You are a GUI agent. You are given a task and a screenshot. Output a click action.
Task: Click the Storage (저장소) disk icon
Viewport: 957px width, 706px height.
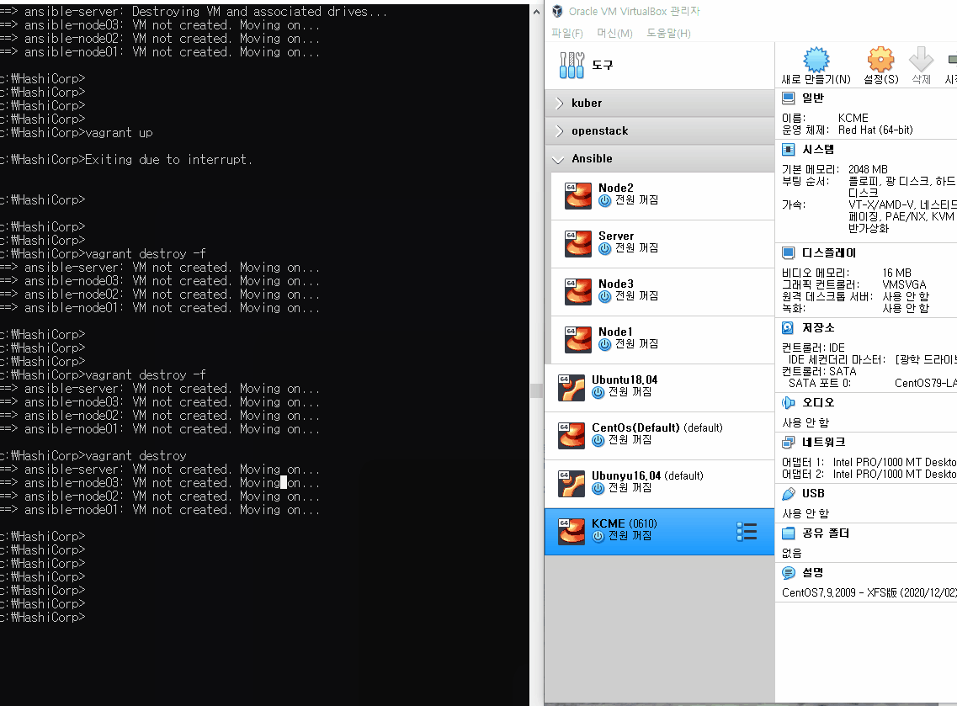coord(789,327)
